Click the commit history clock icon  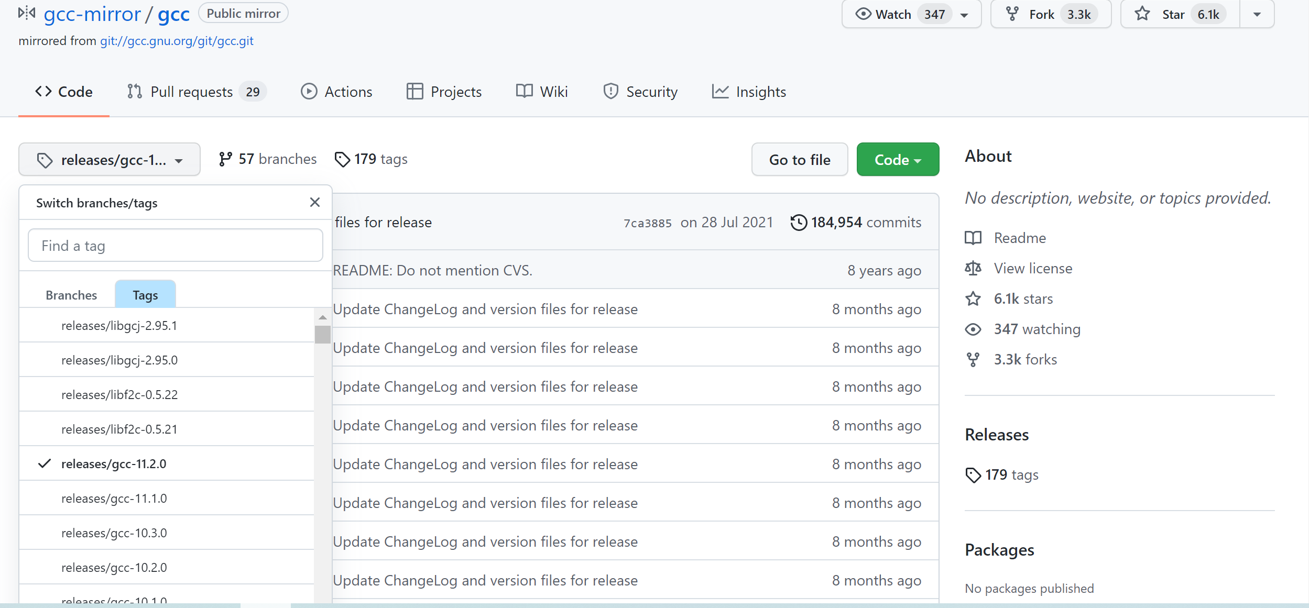(x=799, y=223)
